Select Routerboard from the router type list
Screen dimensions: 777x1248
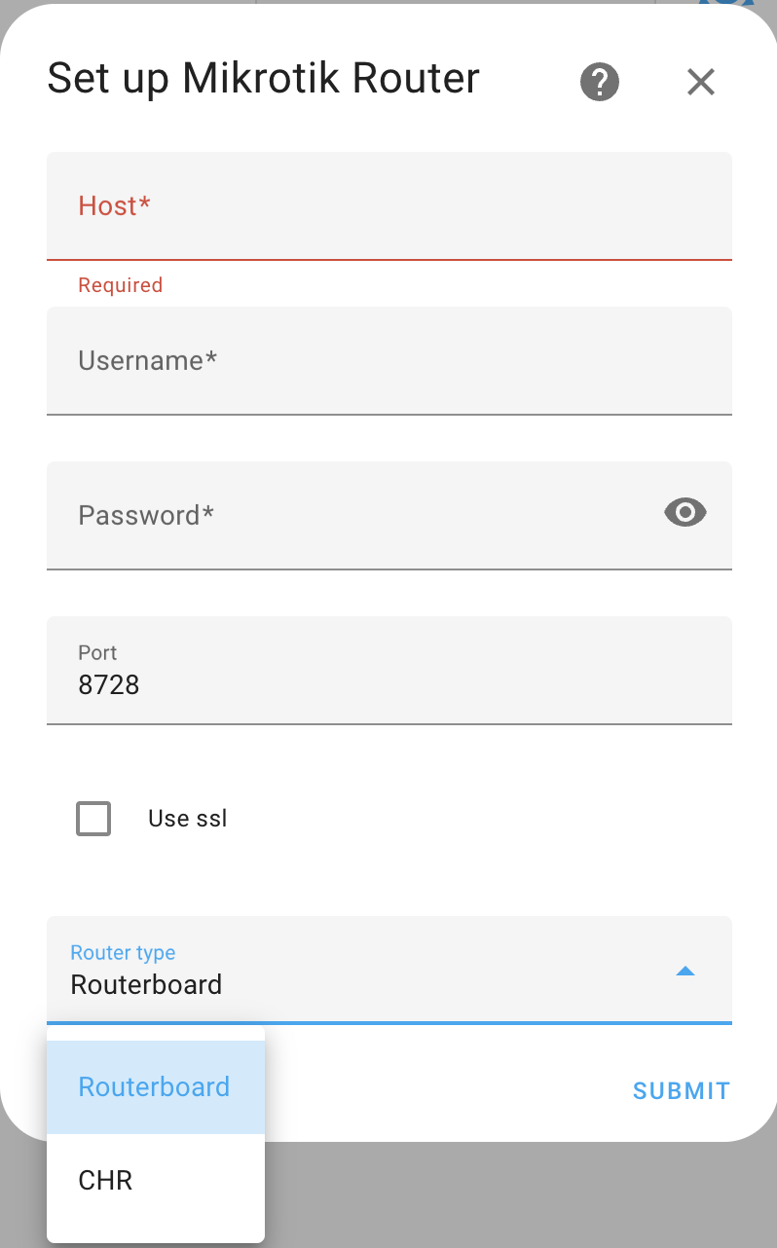154,1086
